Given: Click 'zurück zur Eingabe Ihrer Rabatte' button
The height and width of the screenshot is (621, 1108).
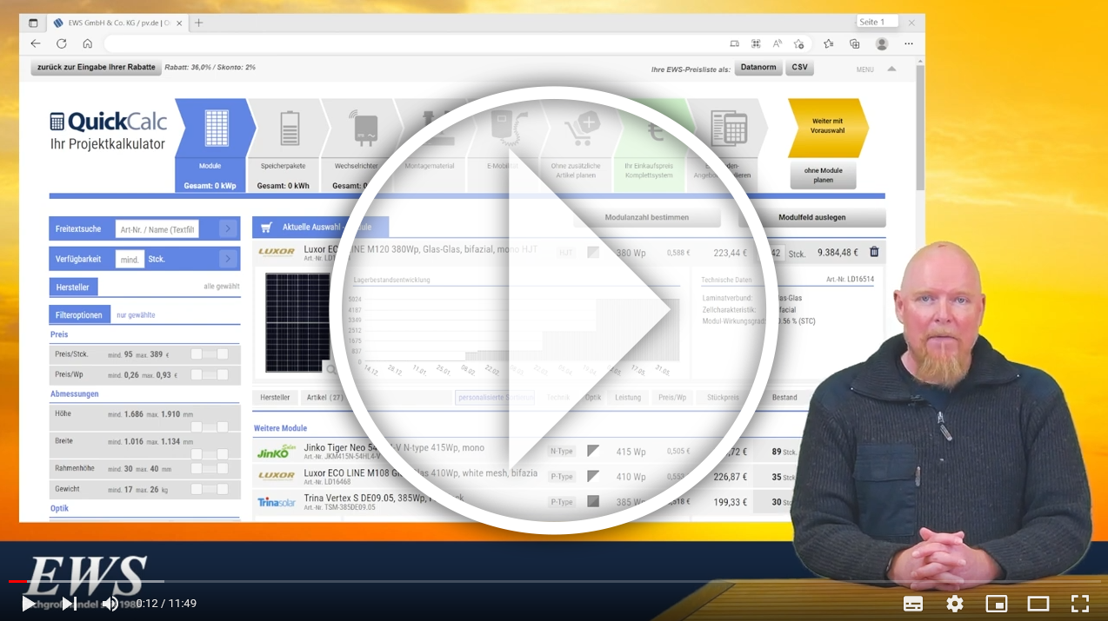Looking at the screenshot, I should click(x=97, y=68).
